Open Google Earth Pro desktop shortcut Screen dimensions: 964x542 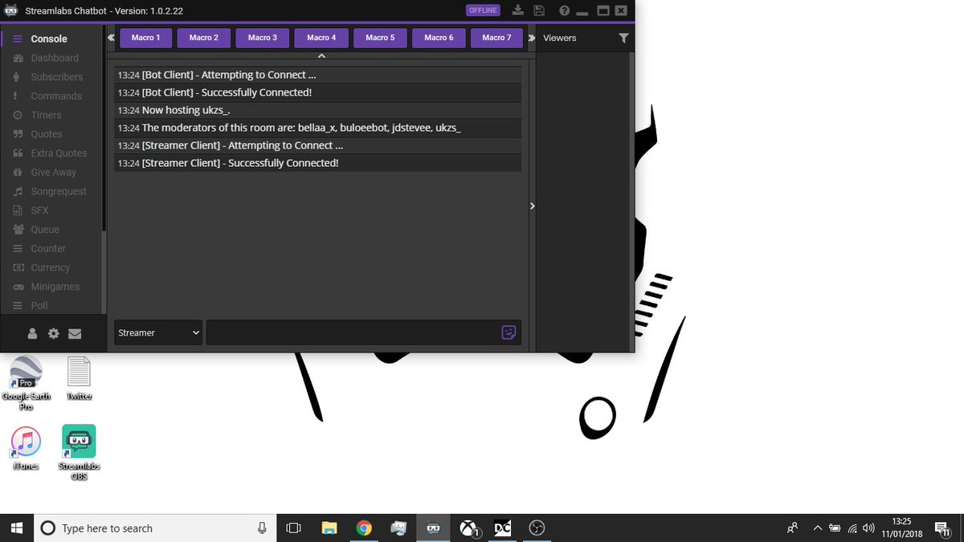coord(27,384)
